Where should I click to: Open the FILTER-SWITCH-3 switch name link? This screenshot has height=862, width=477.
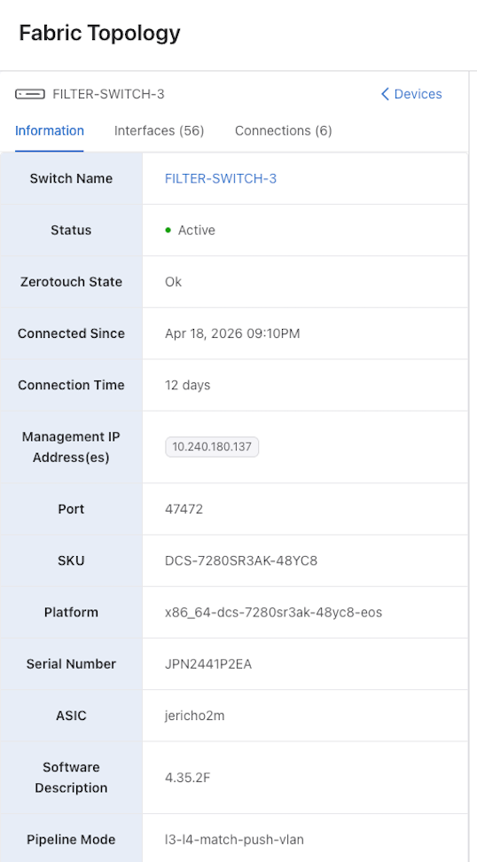pos(221,178)
